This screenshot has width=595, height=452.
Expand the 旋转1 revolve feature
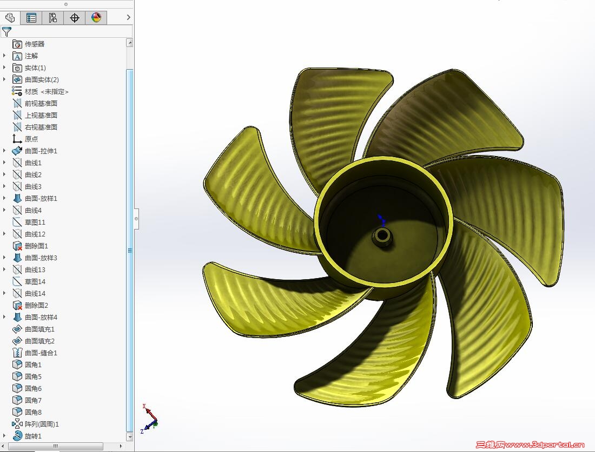pyautogui.click(x=4, y=436)
